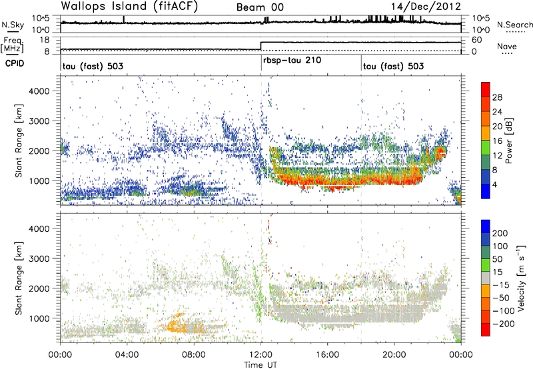Click the '16:00' time axis tick

coord(327,355)
